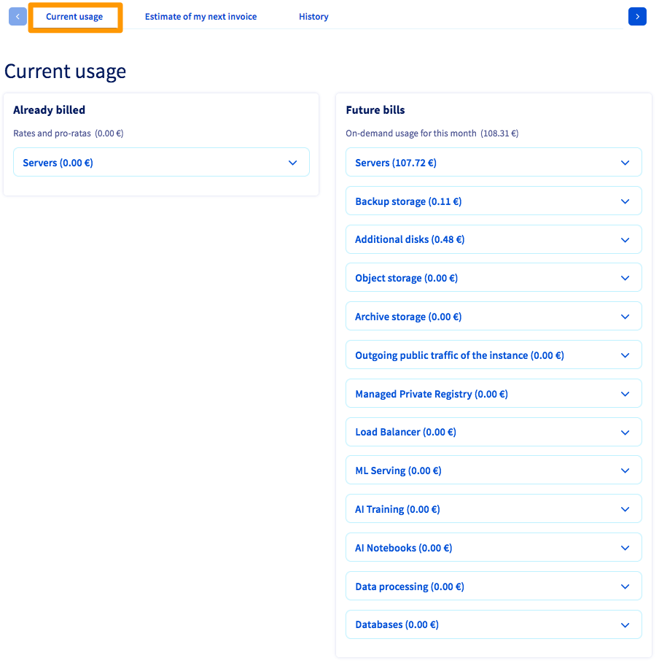Click the AI Training chevron icon
The width and height of the screenshot is (659, 666).
pos(625,509)
